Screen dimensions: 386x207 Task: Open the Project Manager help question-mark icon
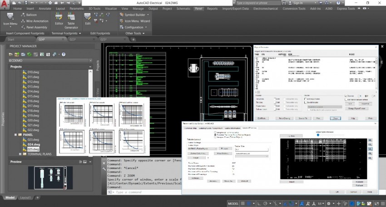(64, 54)
